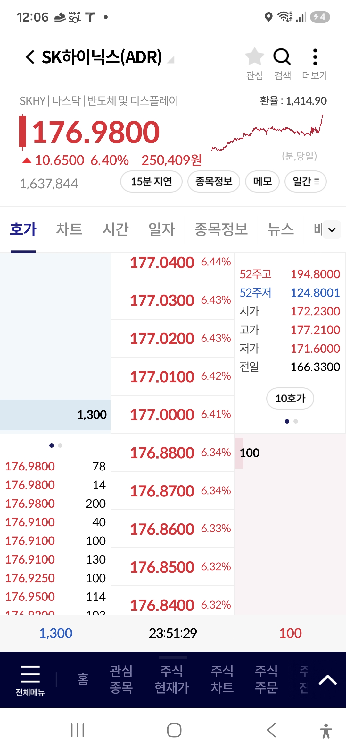
Task: Select the 177.0000 ask price row
Action: (x=172, y=414)
